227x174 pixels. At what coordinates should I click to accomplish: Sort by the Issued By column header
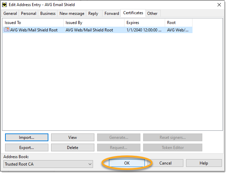coord(94,23)
